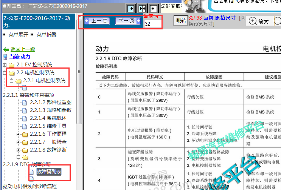The image size is (281, 190).
Task: Click 切换预览尺寸 switch preview size link
Action: pos(216,21)
